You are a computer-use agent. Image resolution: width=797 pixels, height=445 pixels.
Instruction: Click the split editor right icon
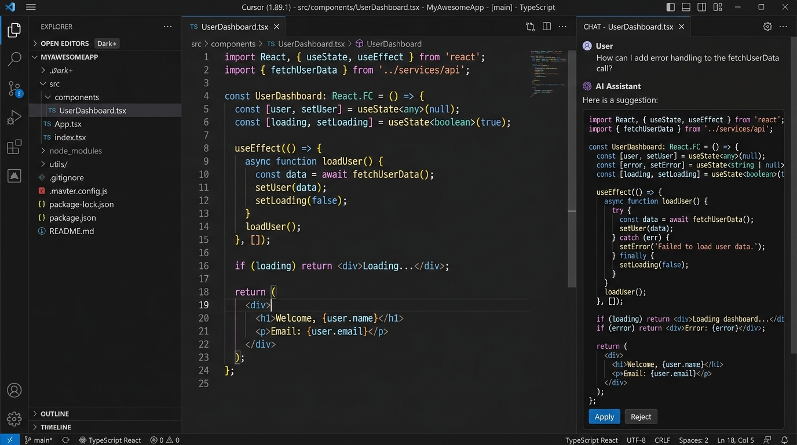(x=546, y=27)
